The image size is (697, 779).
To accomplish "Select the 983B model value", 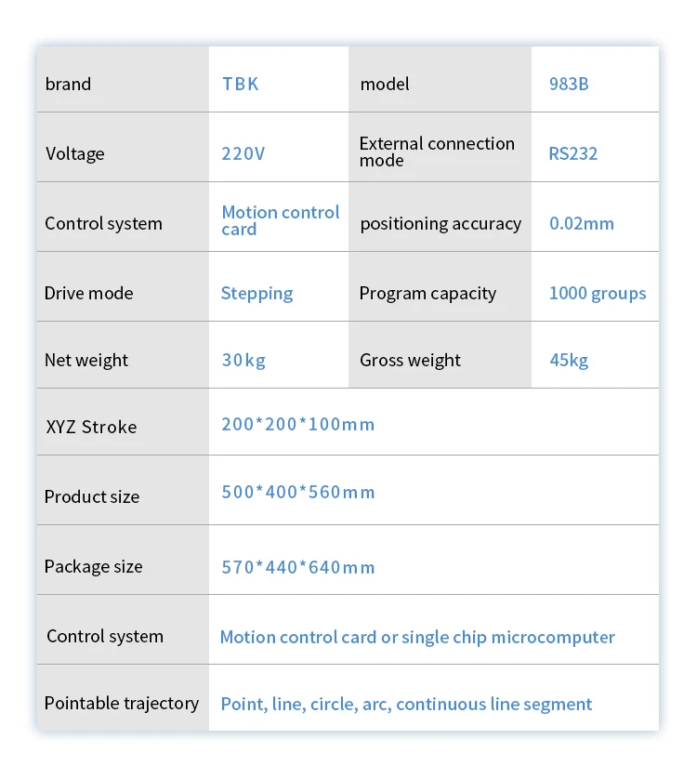I will pyautogui.click(x=569, y=84).
